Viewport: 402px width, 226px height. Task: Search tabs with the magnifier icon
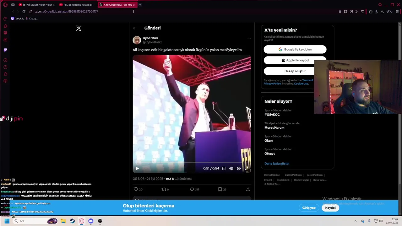tap(380, 5)
